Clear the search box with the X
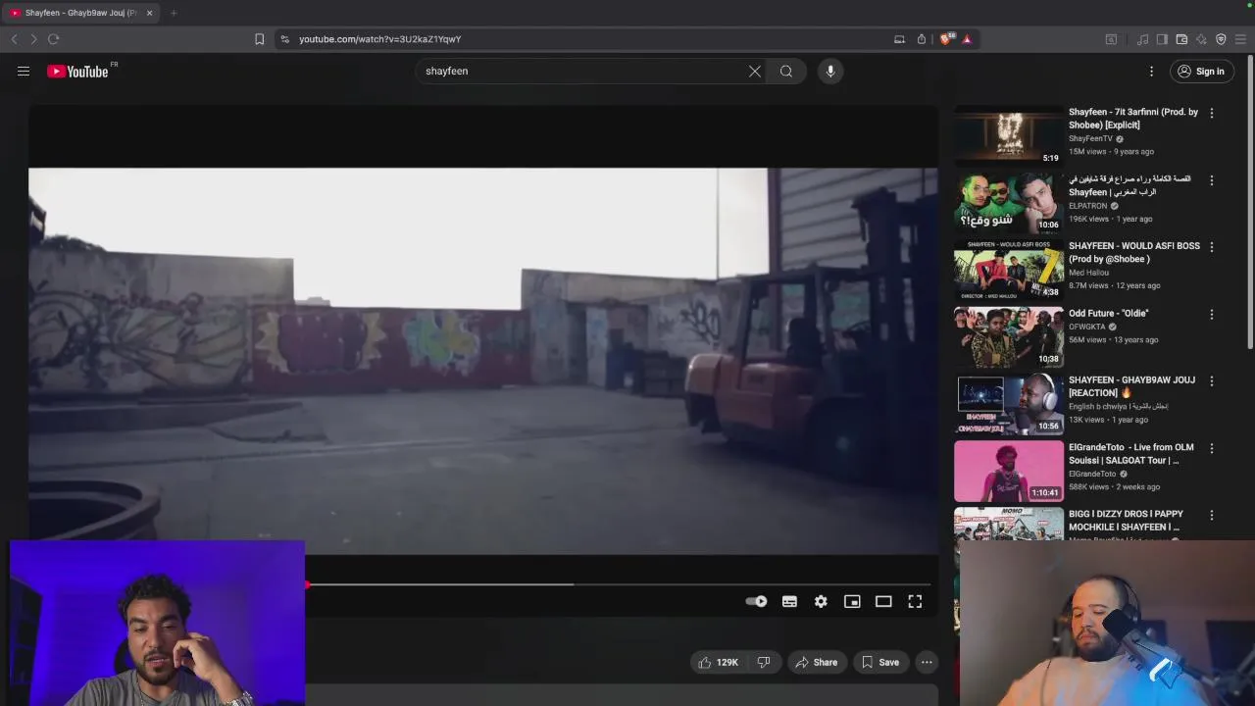The image size is (1255, 706). tap(755, 71)
